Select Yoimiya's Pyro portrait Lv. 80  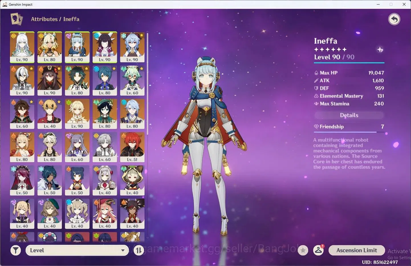(x=22, y=147)
